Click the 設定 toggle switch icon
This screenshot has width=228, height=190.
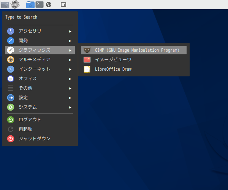pyautogui.click(x=11, y=98)
